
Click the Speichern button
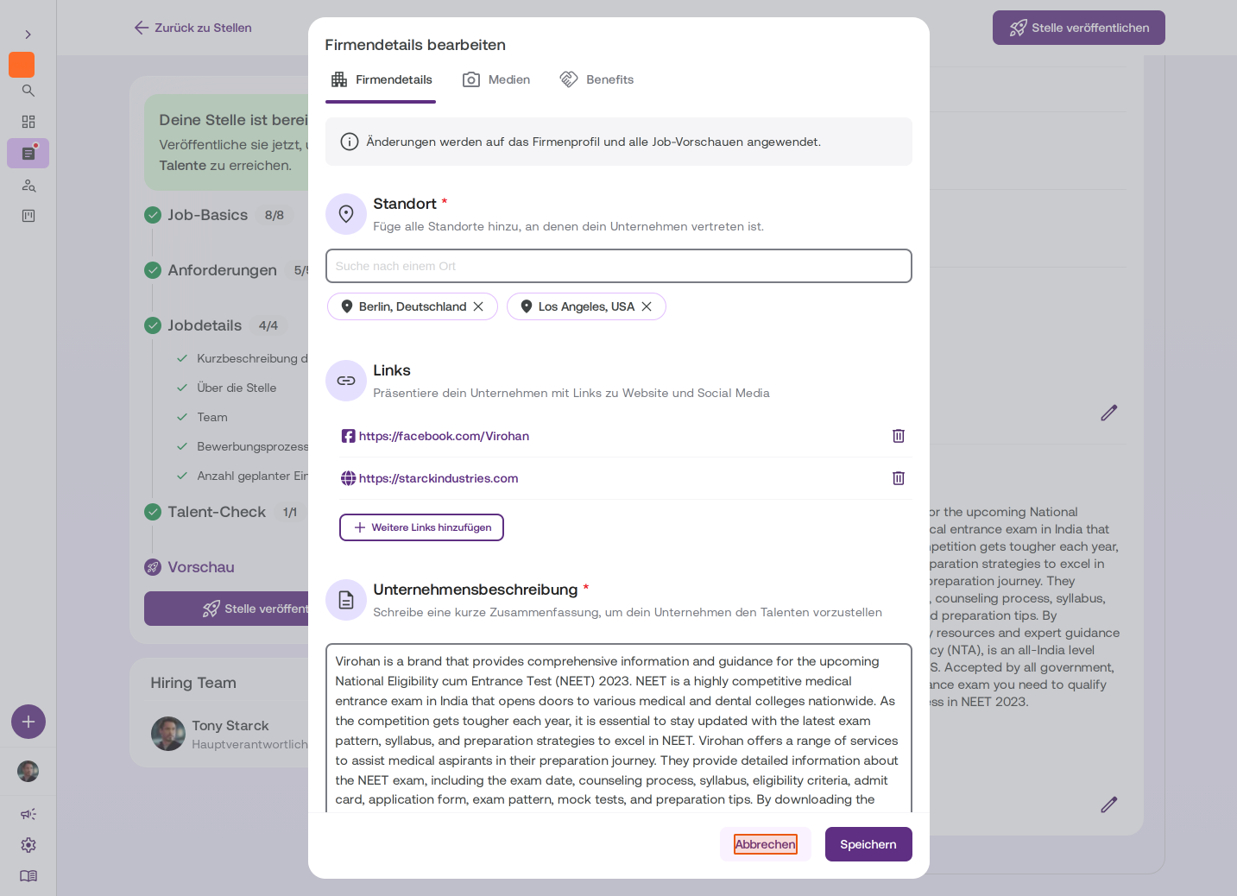click(x=868, y=844)
